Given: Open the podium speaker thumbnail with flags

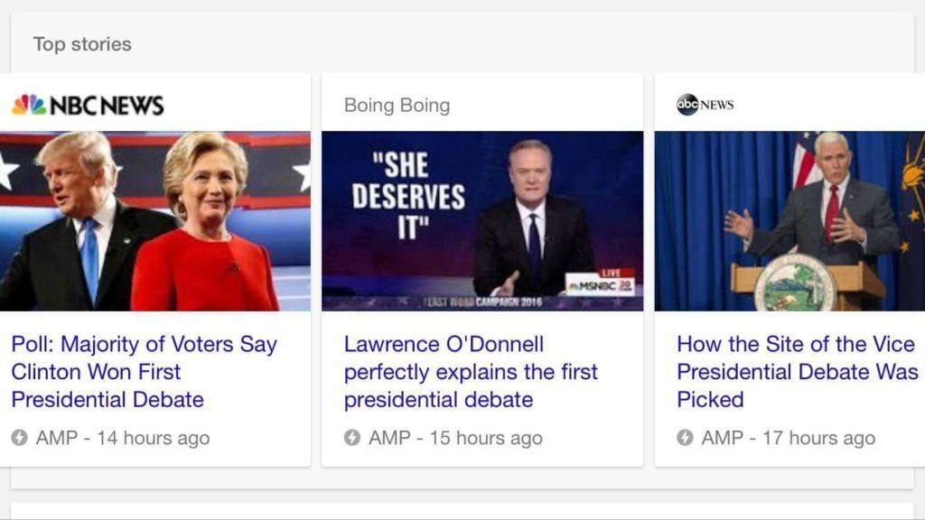Looking at the screenshot, I should click(790, 221).
